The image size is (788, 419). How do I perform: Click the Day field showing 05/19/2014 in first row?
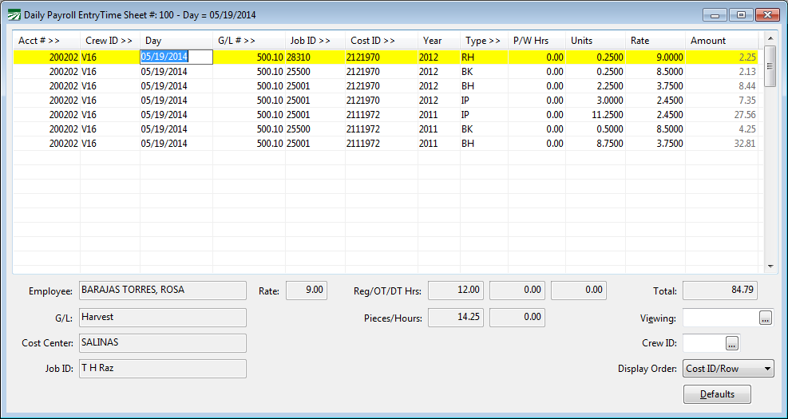176,57
